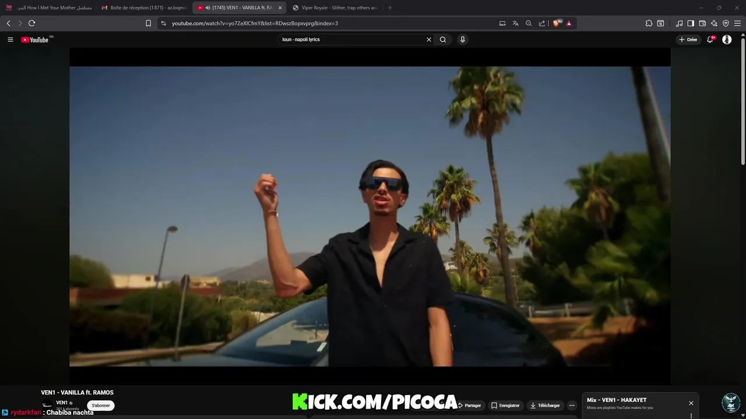Click the video player to pause
The width and height of the screenshot is (746, 419).
pos(370,216)
